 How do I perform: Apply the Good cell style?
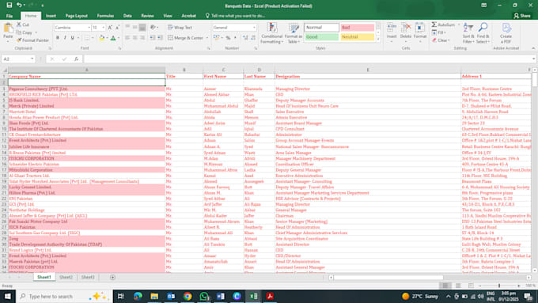321,36
